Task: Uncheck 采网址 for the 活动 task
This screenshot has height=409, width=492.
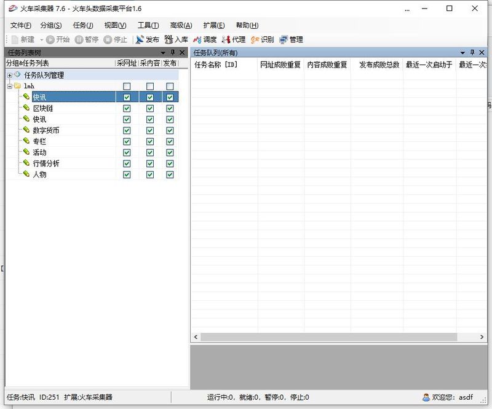Action: 127,152
